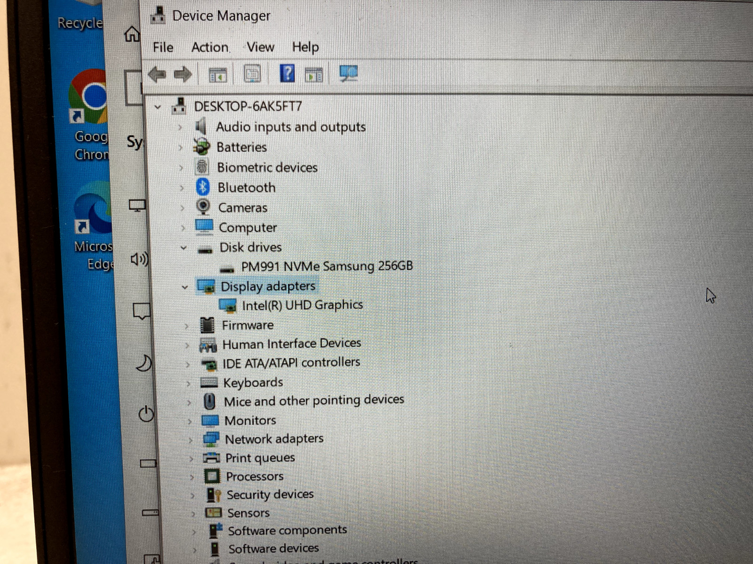Open the View menu
753x564 pixels.
pos(260,47)
